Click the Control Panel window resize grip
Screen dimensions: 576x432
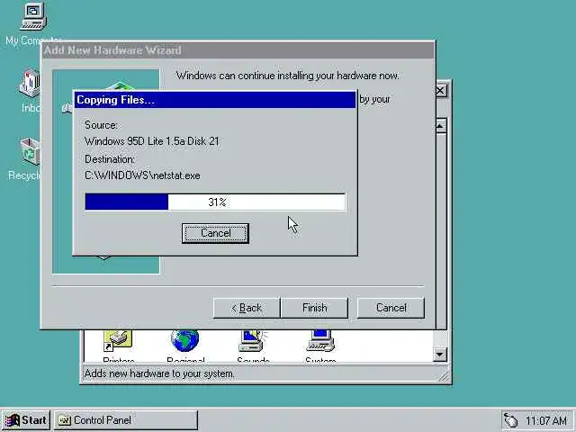click(444, 376)
